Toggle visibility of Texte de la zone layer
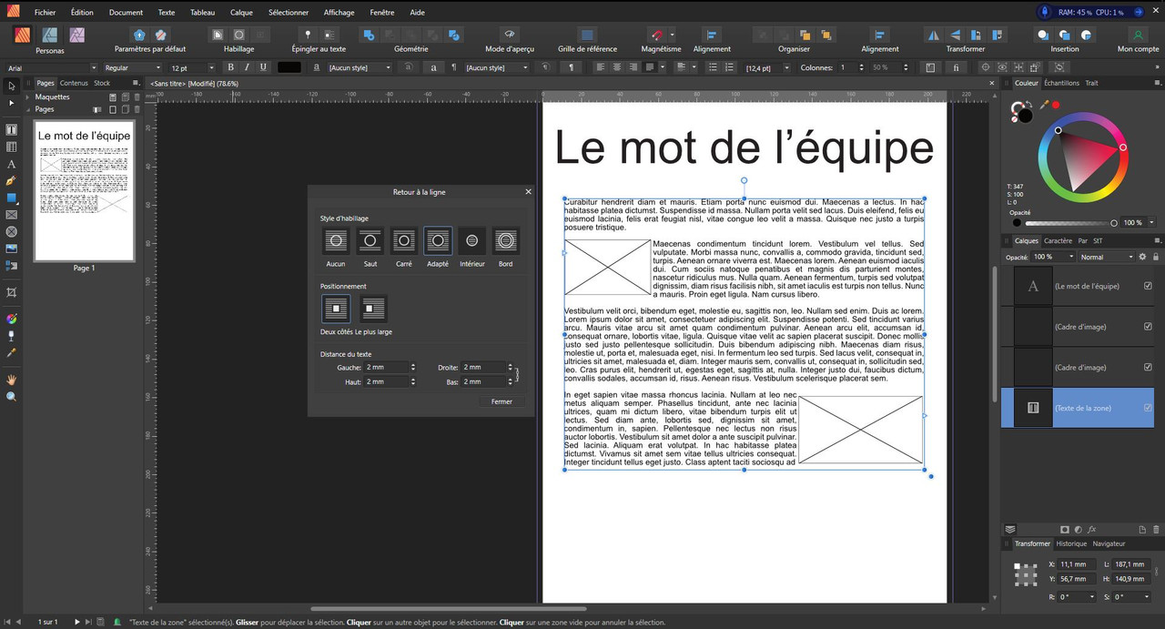The image size is (1165, 629). click(1148, 408)
